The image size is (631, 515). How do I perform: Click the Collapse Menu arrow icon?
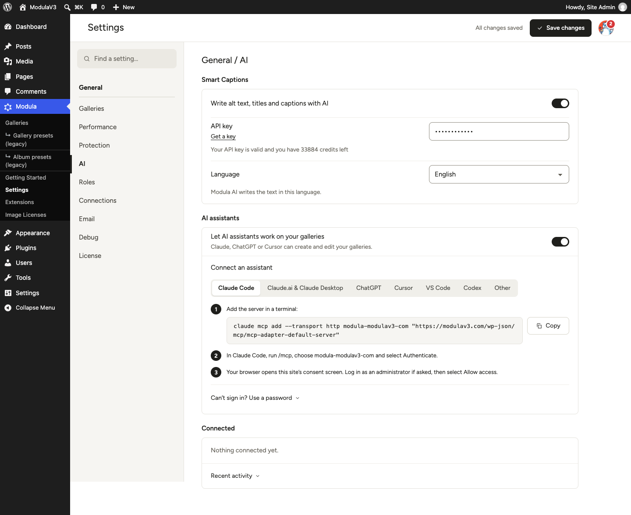[x=8, y=308]
